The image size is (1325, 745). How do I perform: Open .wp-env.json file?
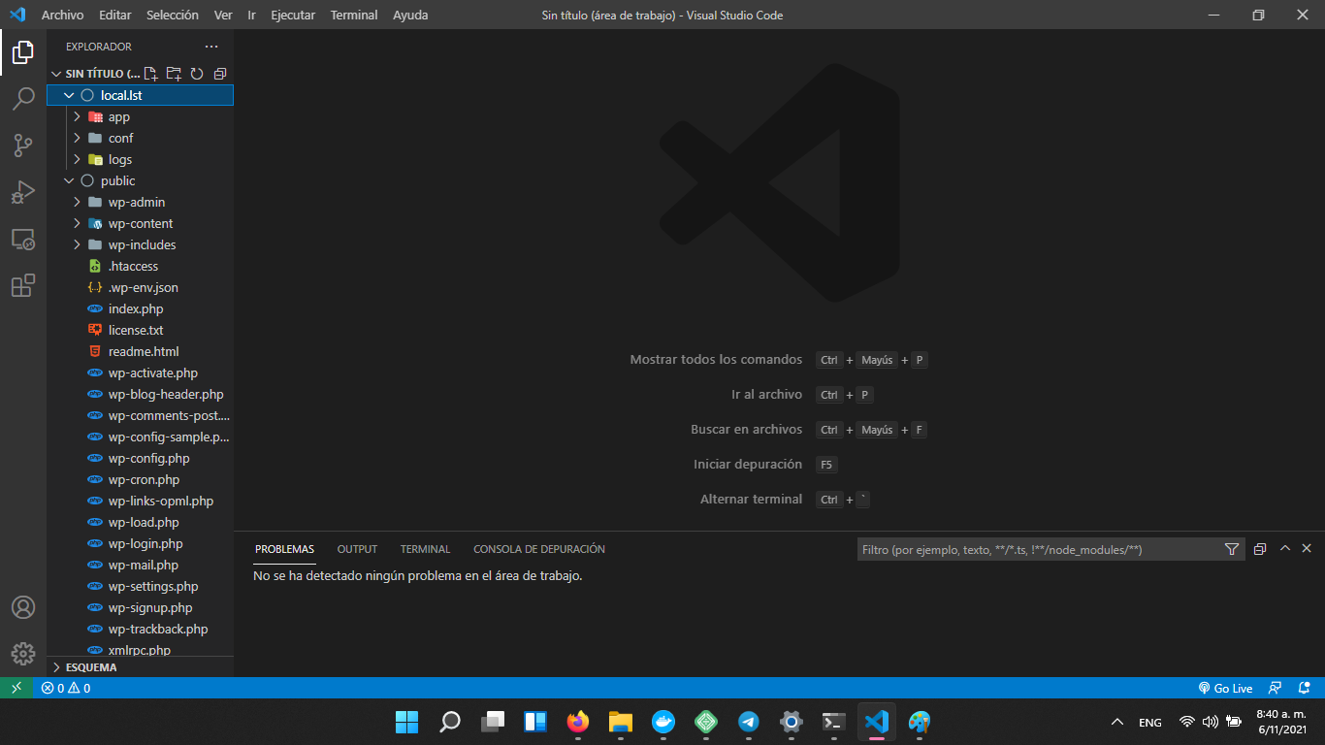[140, 287]
